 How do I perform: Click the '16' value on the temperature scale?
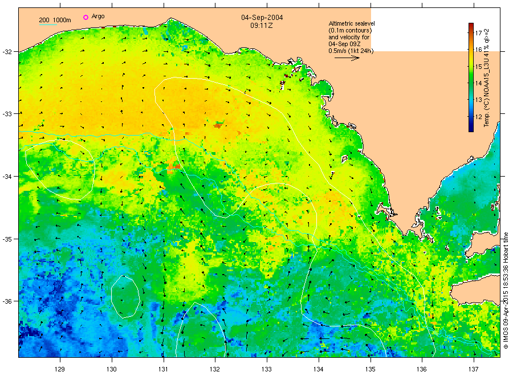pyautogui.click(x=478, y=50)
